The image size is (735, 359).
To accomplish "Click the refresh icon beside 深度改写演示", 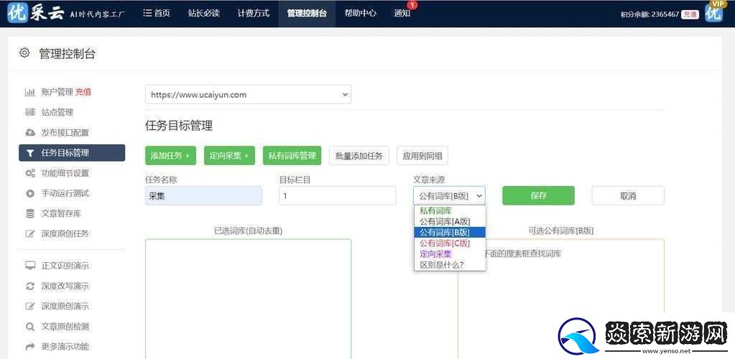I will point(30,286).
